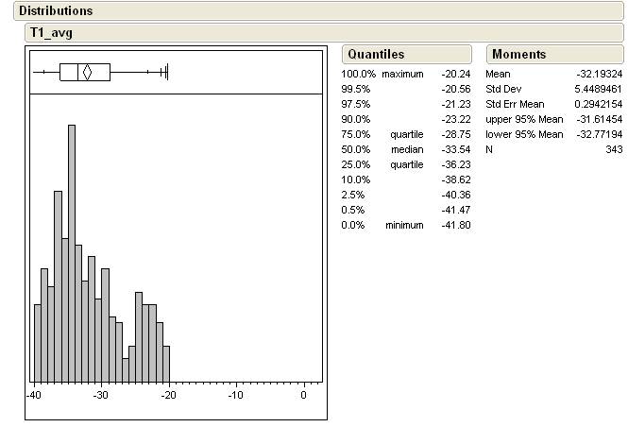Select the N value 343
This screenshot has width=628, height=427.
pos(613,149)
